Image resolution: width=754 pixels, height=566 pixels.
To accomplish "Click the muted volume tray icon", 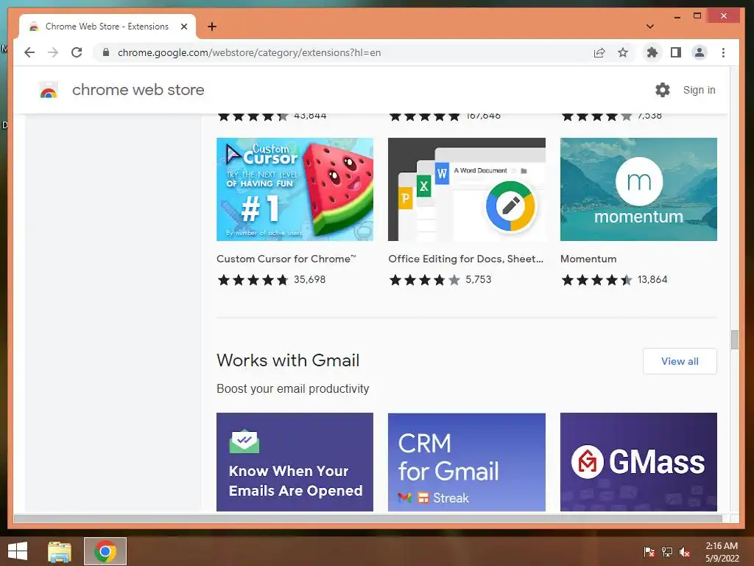I will [x=685, y=552].
